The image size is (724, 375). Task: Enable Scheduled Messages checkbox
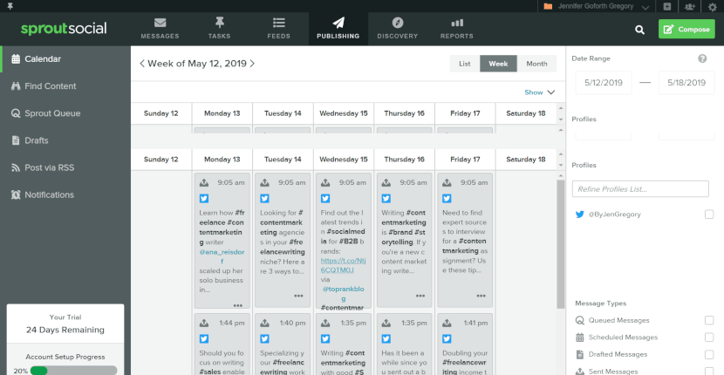coord(709,337)
